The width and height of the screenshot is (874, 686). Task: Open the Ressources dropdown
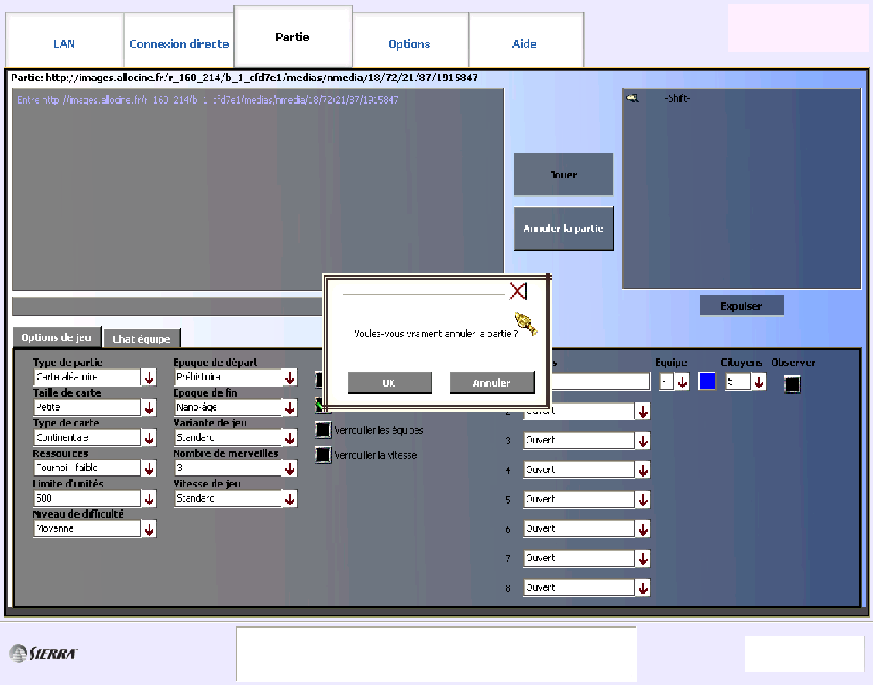click(x=149, y=468)
